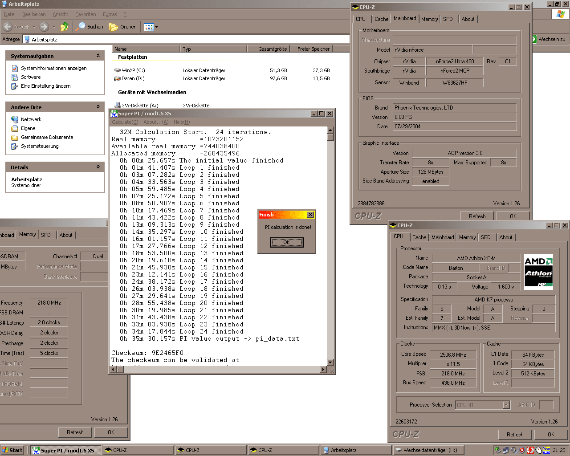Viewport: 570px width, 456px height.
Task: Click Eine Einstellung ändern link
Action: tap(46, 86)
